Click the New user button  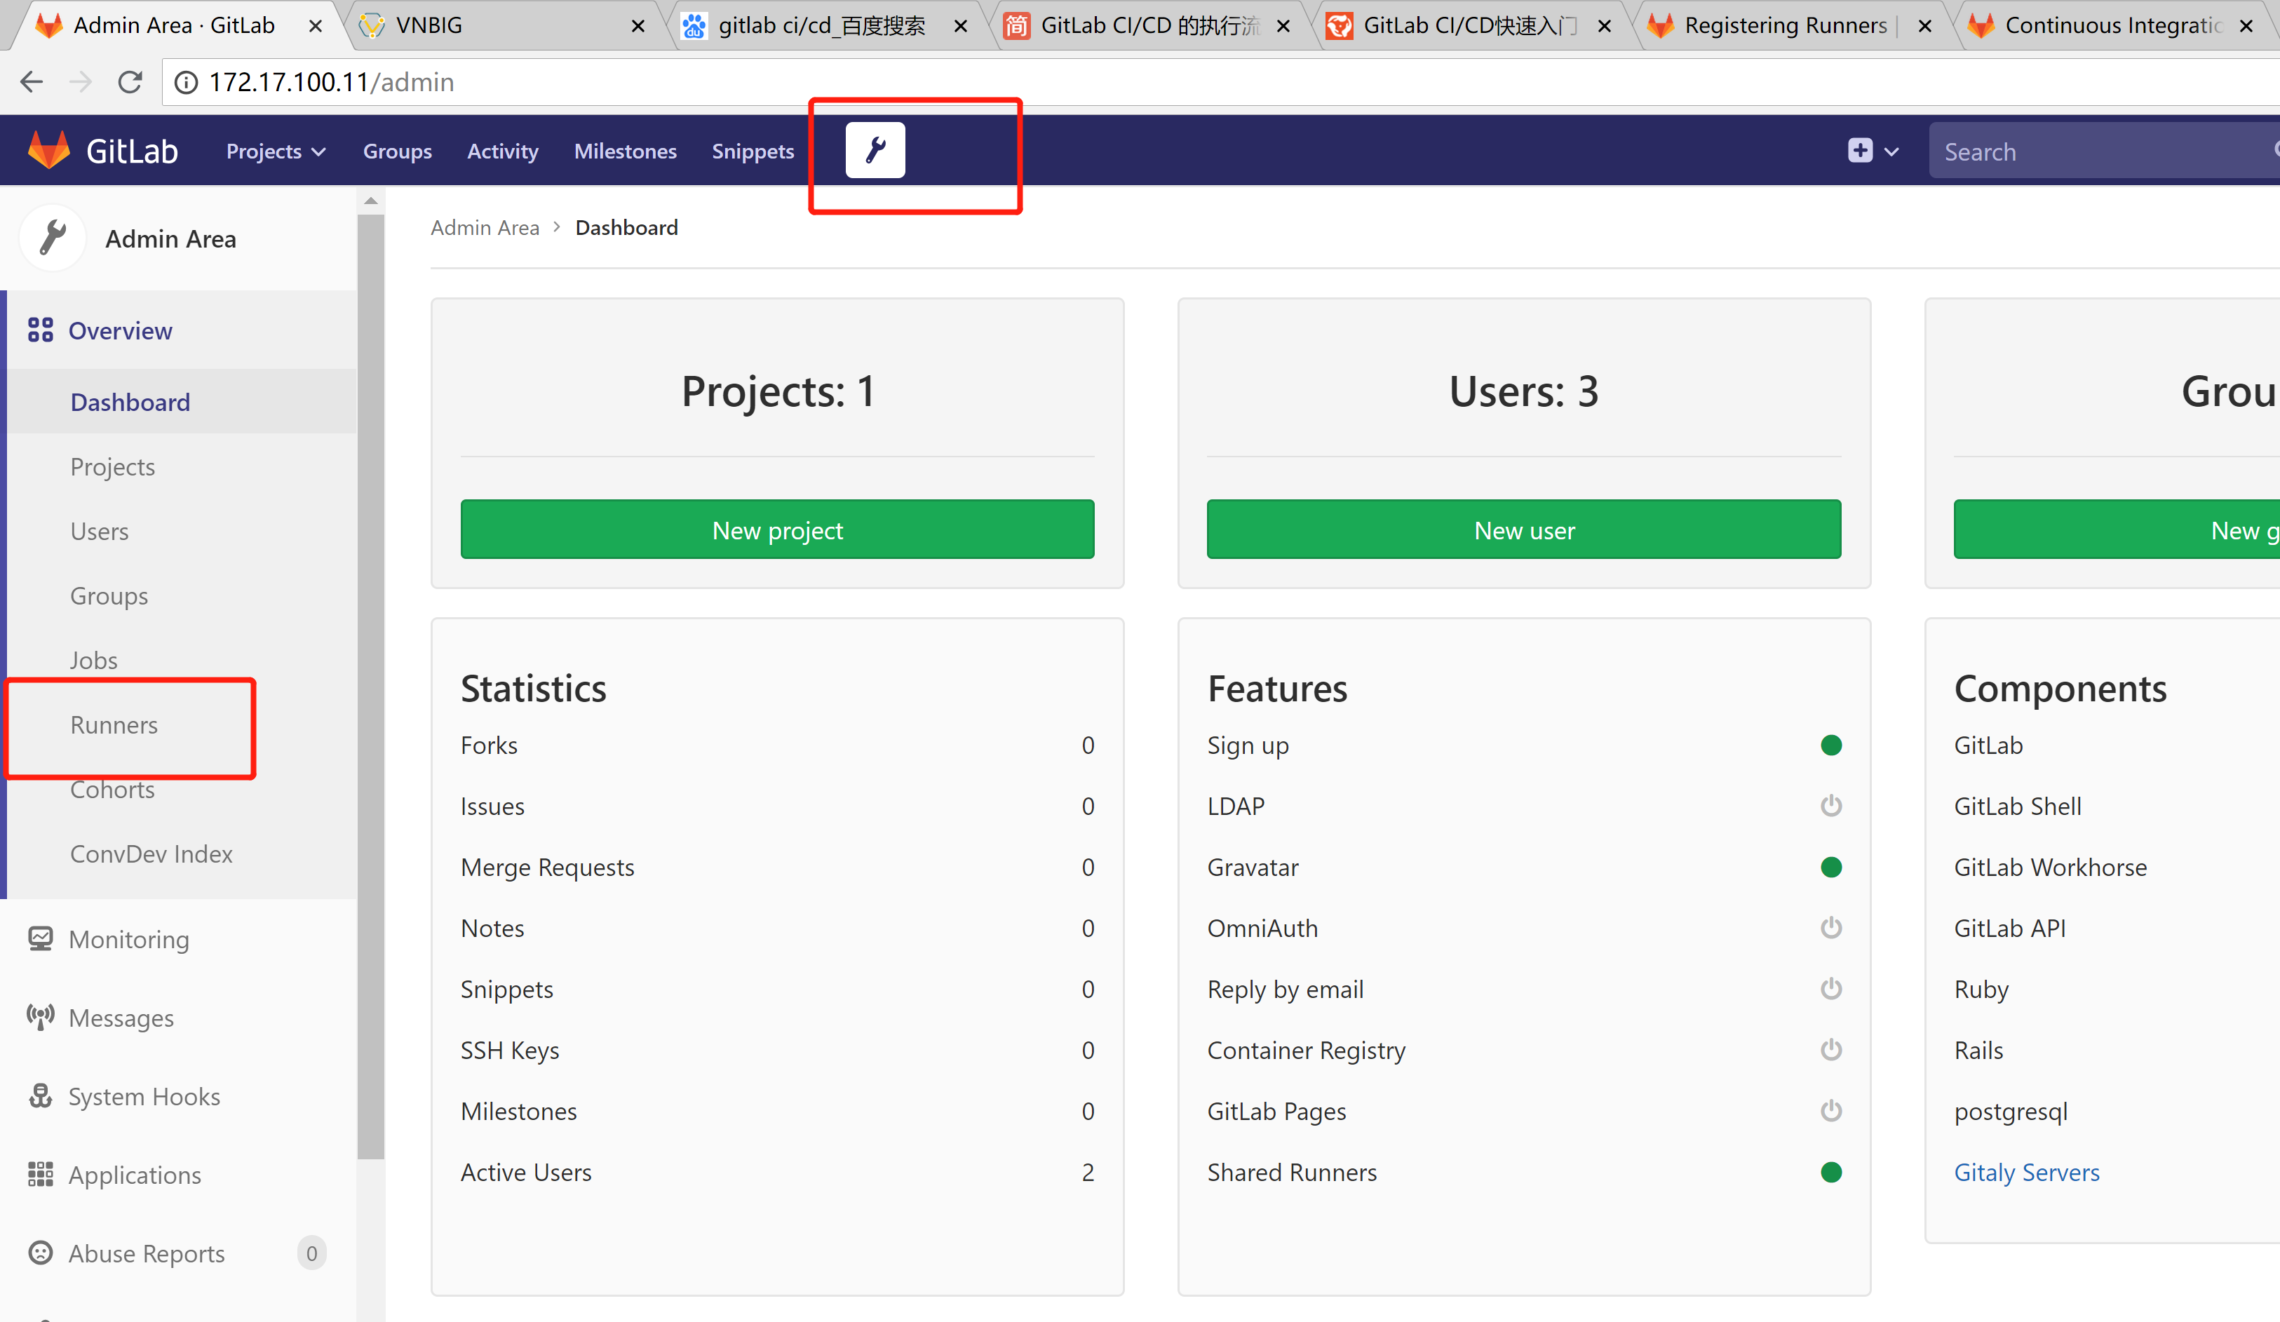click(1523, 530)
